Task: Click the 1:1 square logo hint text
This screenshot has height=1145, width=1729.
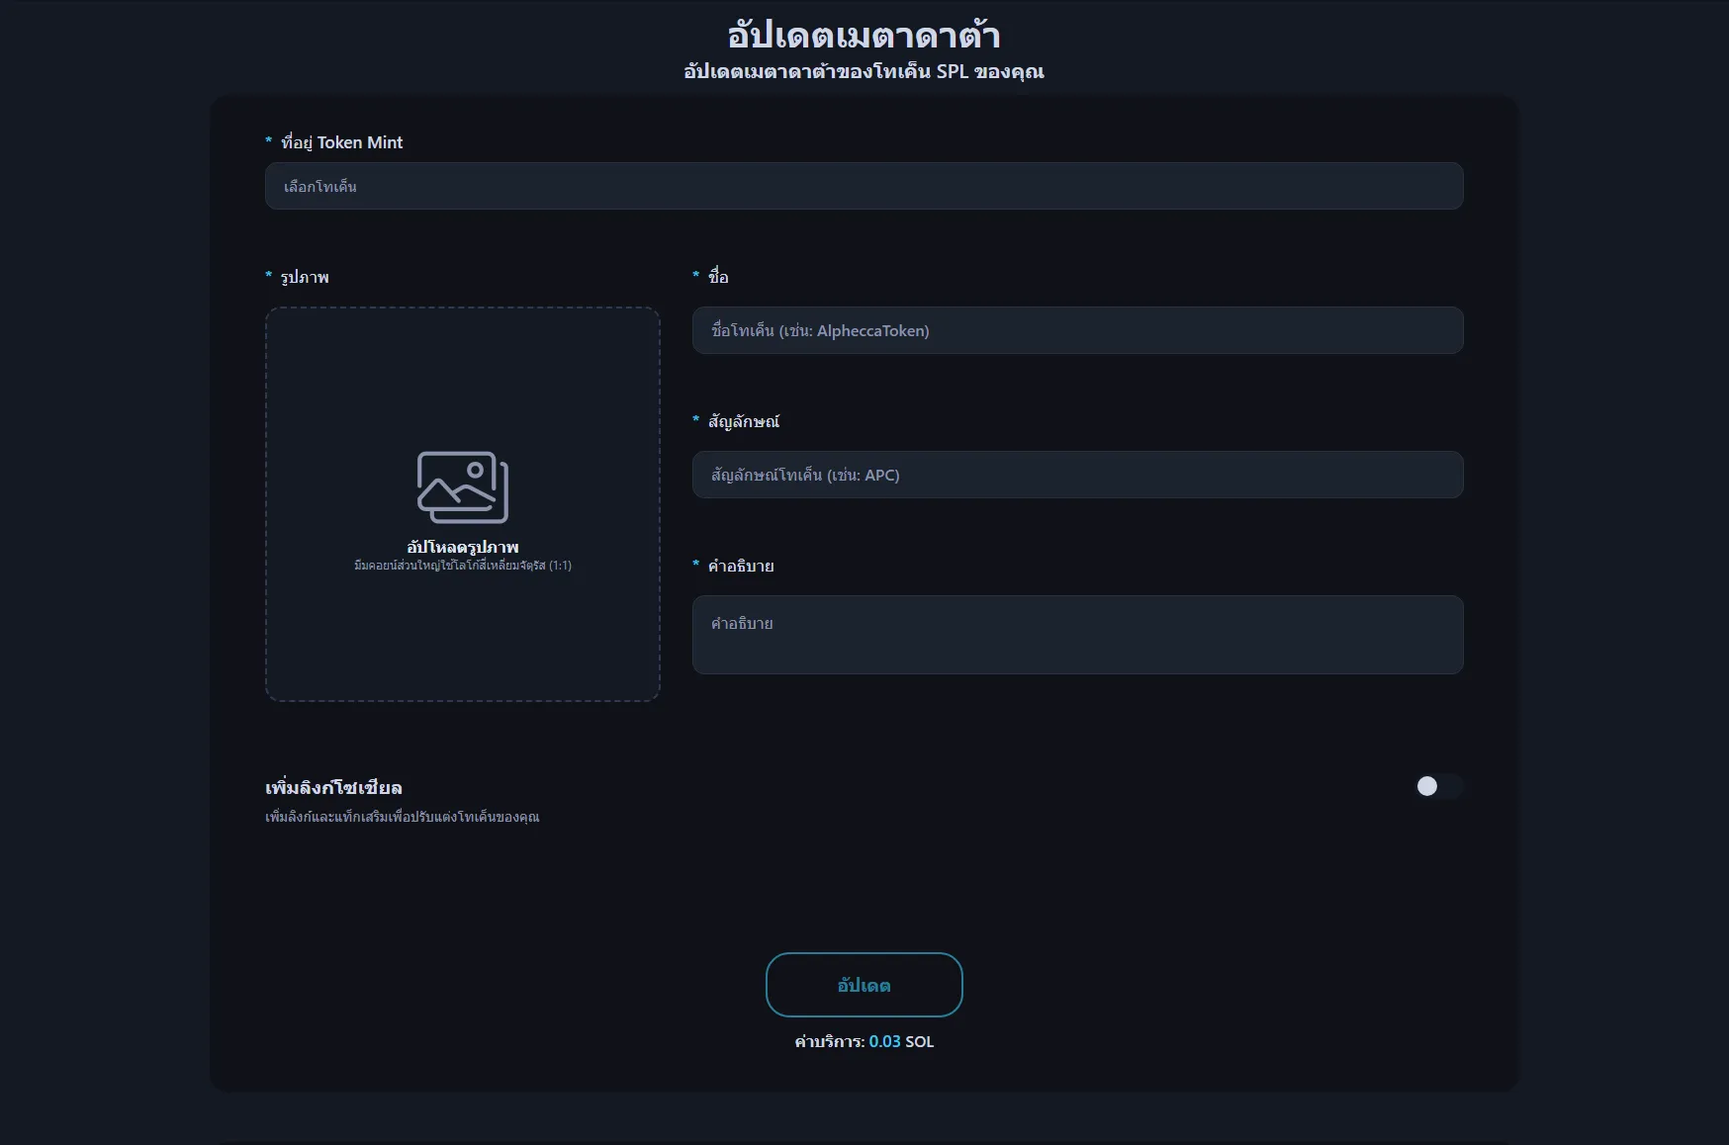Action: coord(462,566)
